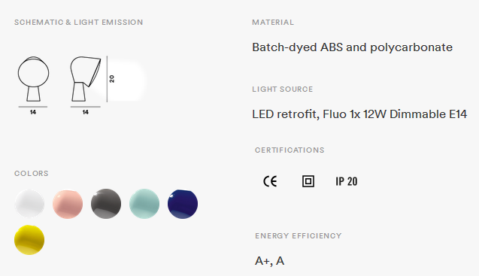Pick the yellow color swatch

(x=29, y=240)
